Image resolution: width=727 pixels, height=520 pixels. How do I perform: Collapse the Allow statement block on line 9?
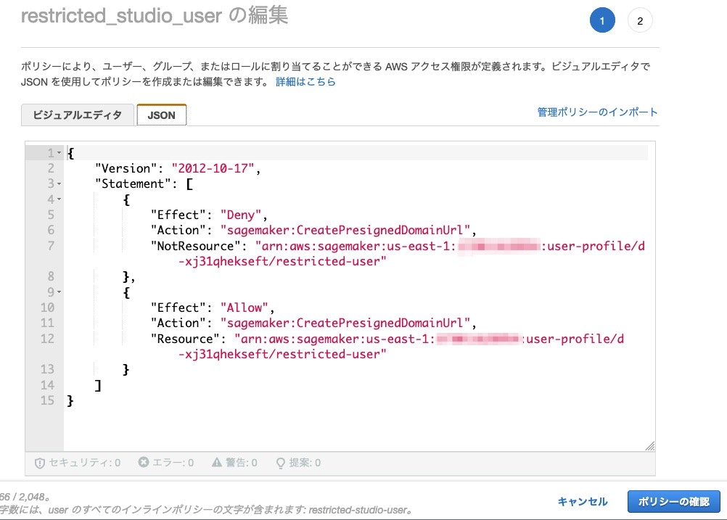pyautogui.click(x=58, y=292)
